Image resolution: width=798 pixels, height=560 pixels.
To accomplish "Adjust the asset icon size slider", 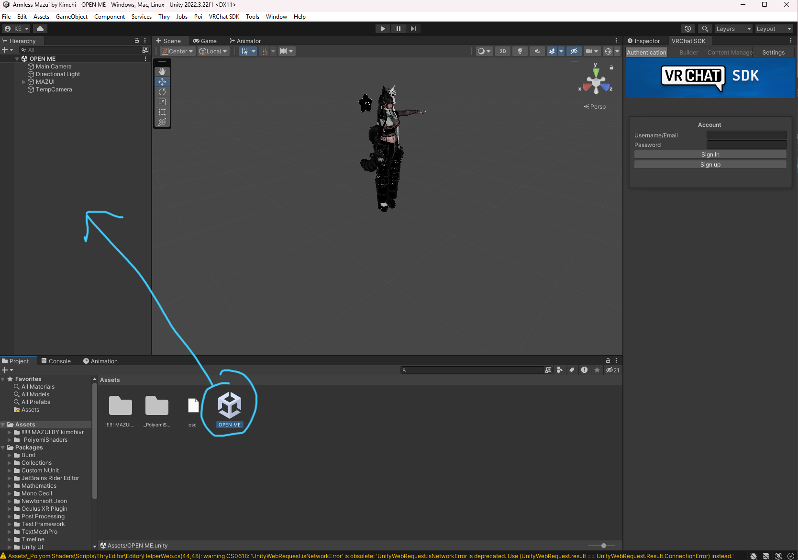I will (x=604, y=546).
